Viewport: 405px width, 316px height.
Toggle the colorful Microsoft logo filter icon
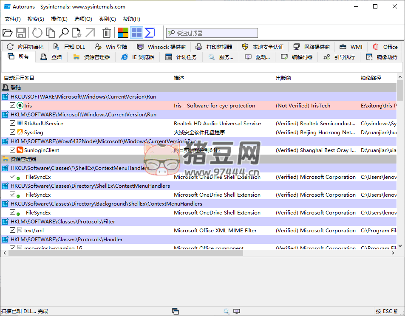pyautogui.click(x=123, y=33)
